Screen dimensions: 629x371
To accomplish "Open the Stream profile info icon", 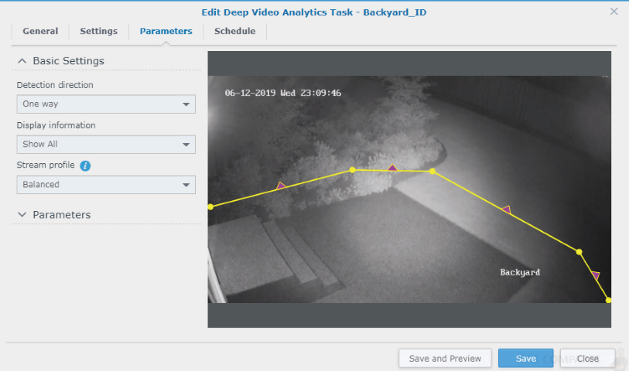I will coord(85,165).
